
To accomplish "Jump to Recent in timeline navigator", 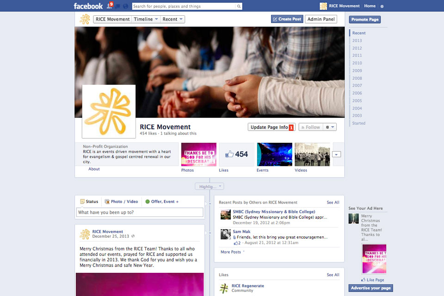I will [359, 33].
